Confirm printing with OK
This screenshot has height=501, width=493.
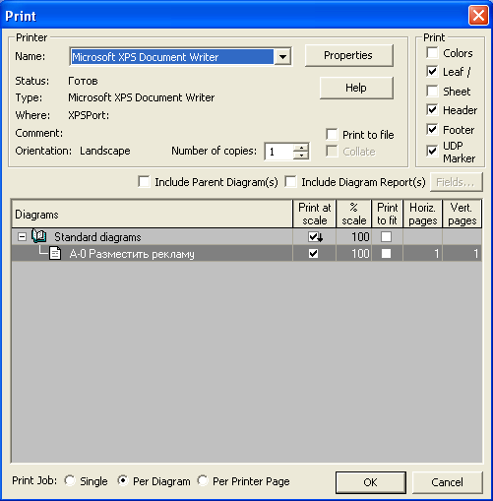pyautogui.click(x=371, y=482)
